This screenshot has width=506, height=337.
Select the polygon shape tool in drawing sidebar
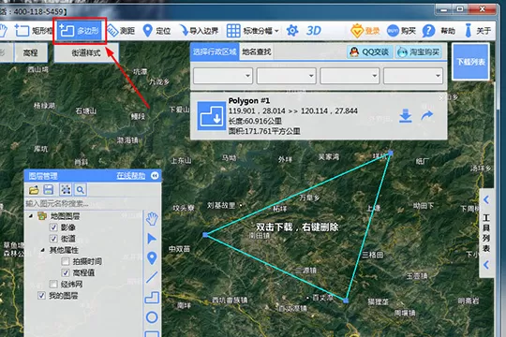point(152,298)
